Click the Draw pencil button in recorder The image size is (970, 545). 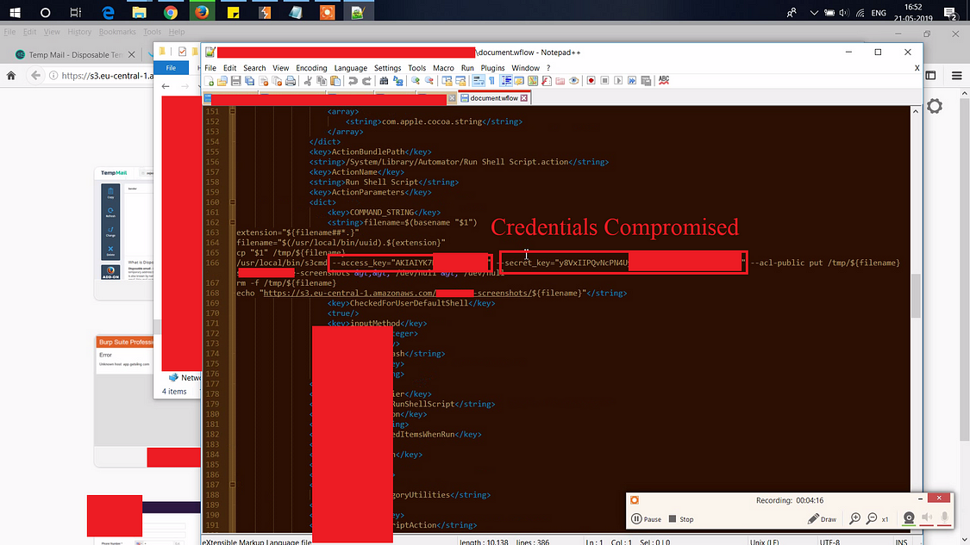[x=823, y=519]
